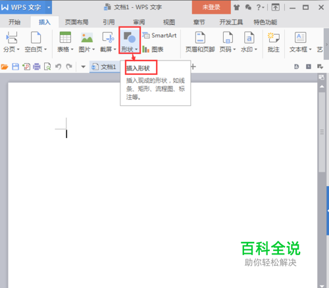Image resolution: width=329 pixels, height=288 pixels.
Task: Switch to the 引用 tab
Action: (109, 22)
